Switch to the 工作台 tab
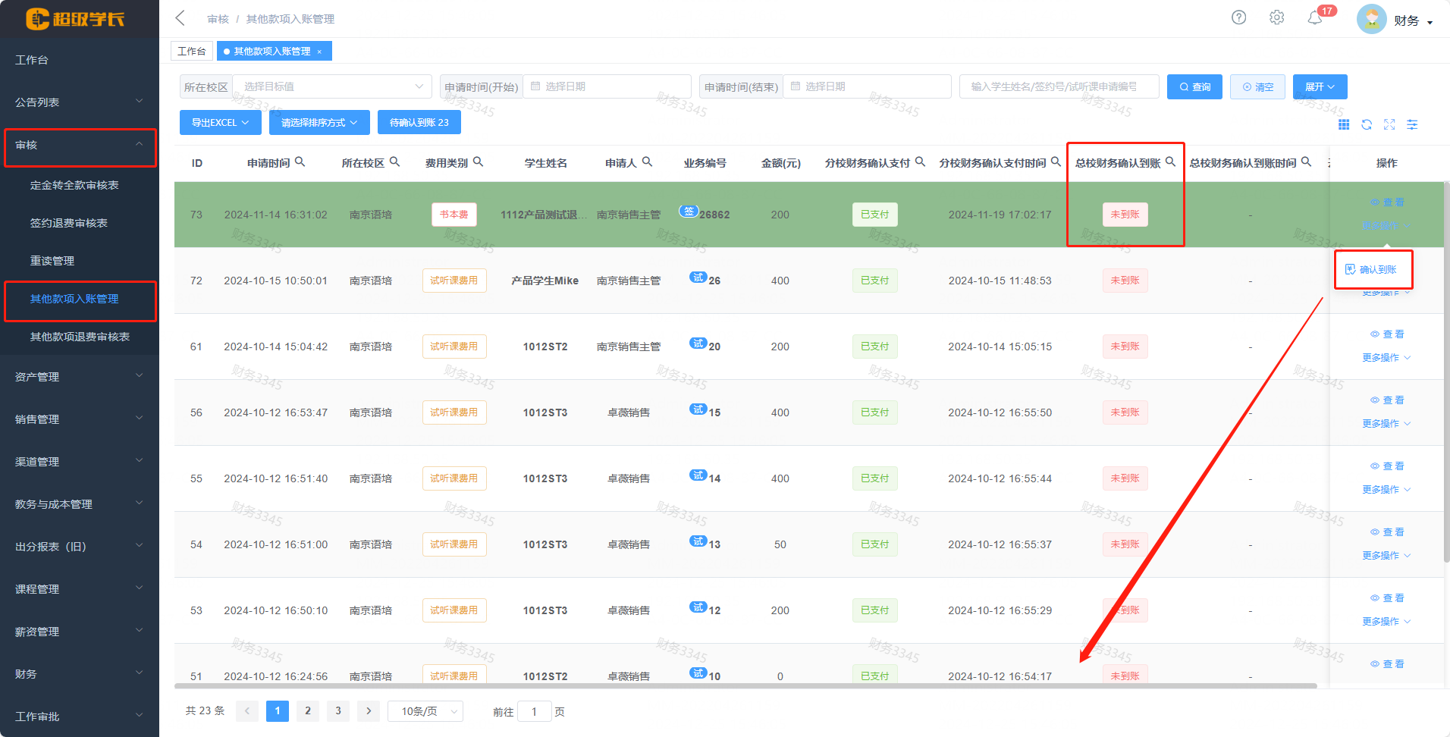The height and width of the screenshot is (737, 1450). (191, 51)
